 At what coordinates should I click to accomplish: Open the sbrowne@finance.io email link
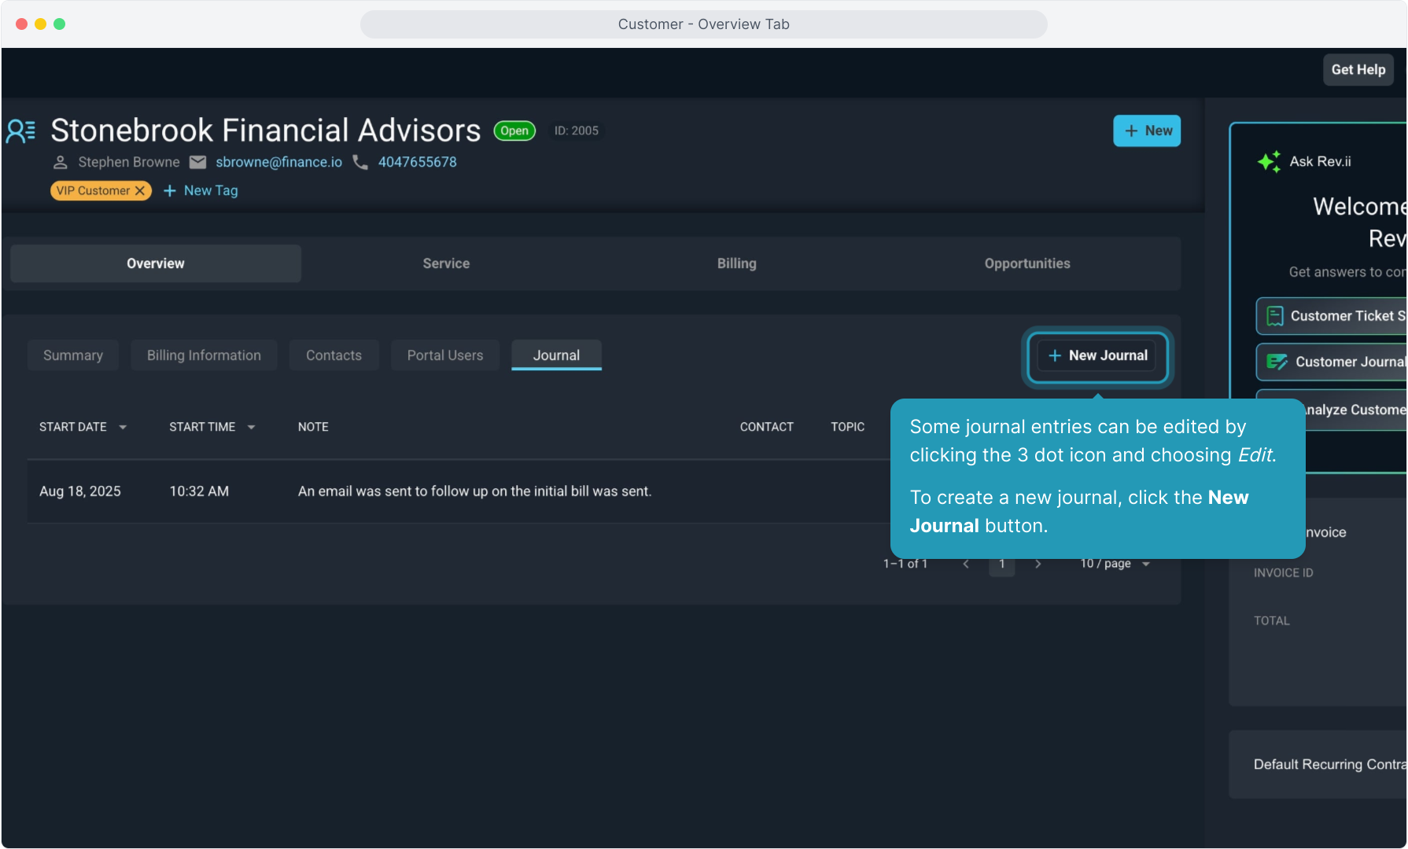[278, 162]
